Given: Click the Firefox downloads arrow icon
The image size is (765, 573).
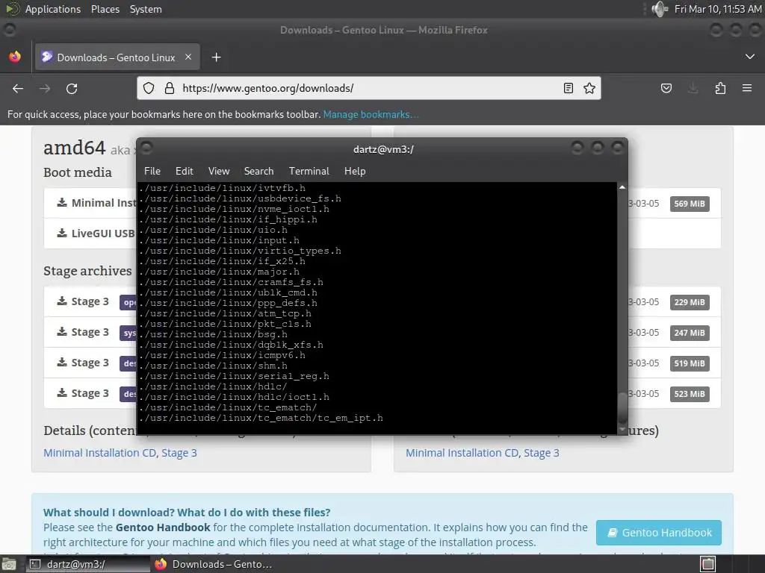Looking at the screenshot, I should [693, 88].
